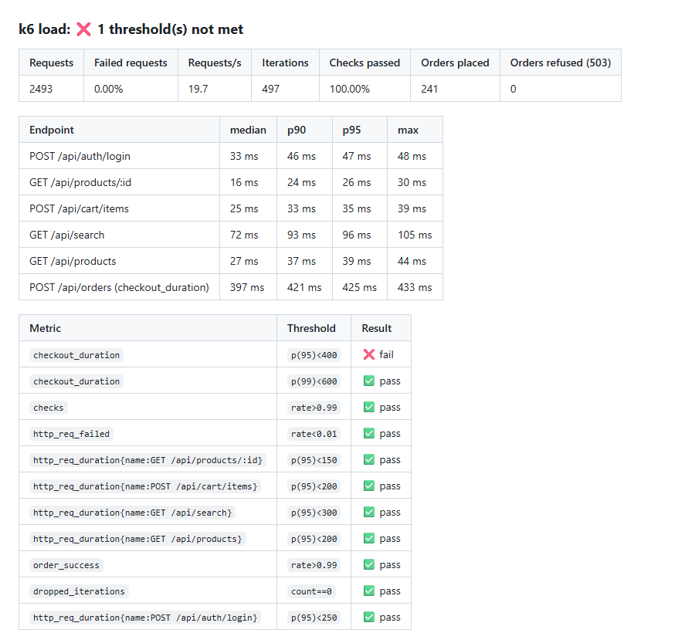Click the pass checkmark for p(99)<600
This screenshot has width=695, height=633.
pos(369,381)
